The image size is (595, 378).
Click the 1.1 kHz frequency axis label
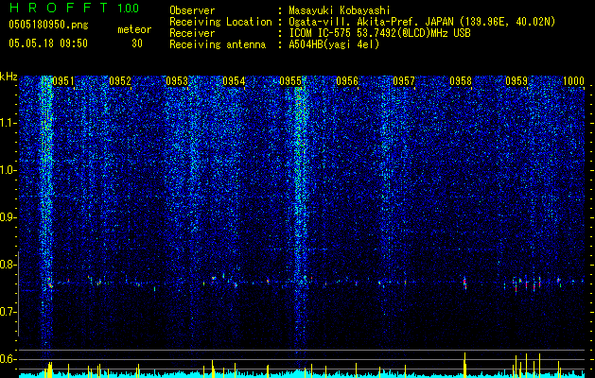tap(9, 123)
